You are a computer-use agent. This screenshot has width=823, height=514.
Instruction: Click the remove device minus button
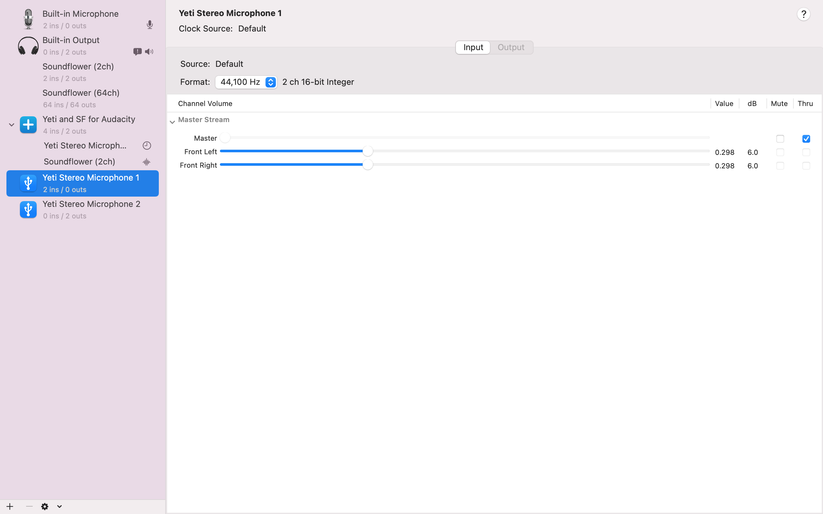tap(29, 507)
